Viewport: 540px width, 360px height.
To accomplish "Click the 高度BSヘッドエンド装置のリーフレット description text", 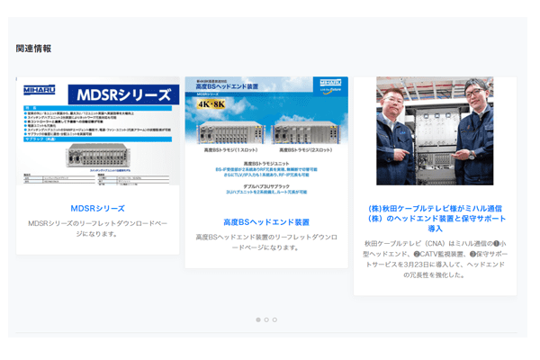I will pos(266,242).
